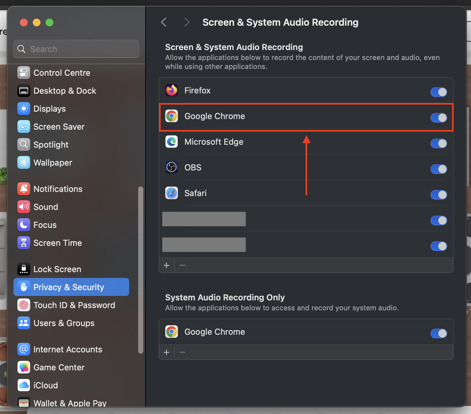Click the sidebar scrollbar
This screenshot has width=471, height=414.
click(140, 270)
